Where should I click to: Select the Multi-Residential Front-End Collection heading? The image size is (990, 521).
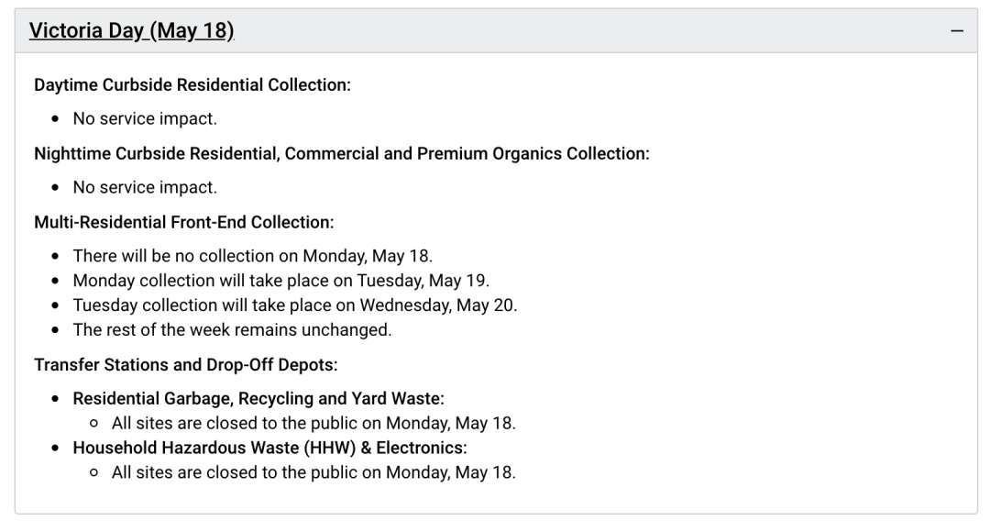(183, 222)
